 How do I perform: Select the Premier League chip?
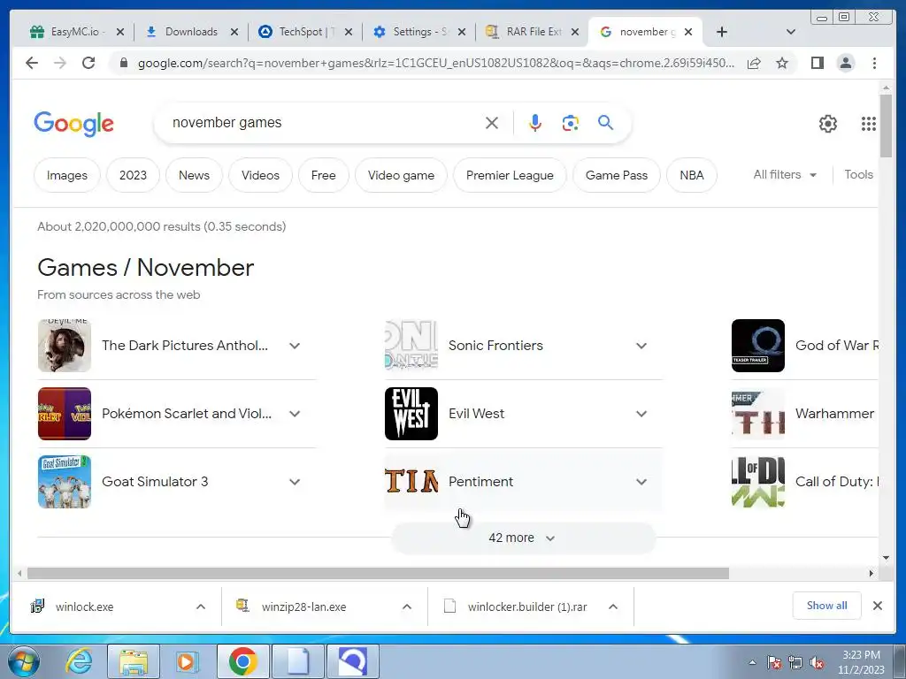tap(510, 175)
